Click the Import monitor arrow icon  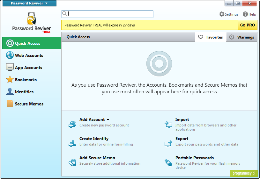click(x=168, y=125)
